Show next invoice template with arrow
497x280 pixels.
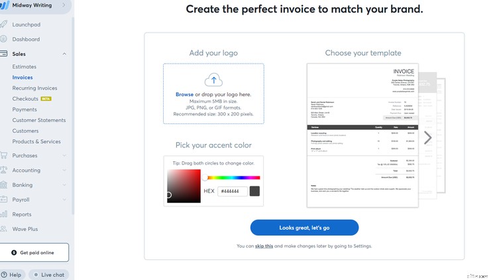pyautogui.click(x=427, y=138)
